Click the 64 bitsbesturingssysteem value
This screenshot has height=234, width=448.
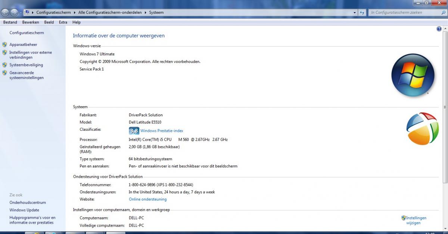[x=150, y=159]
